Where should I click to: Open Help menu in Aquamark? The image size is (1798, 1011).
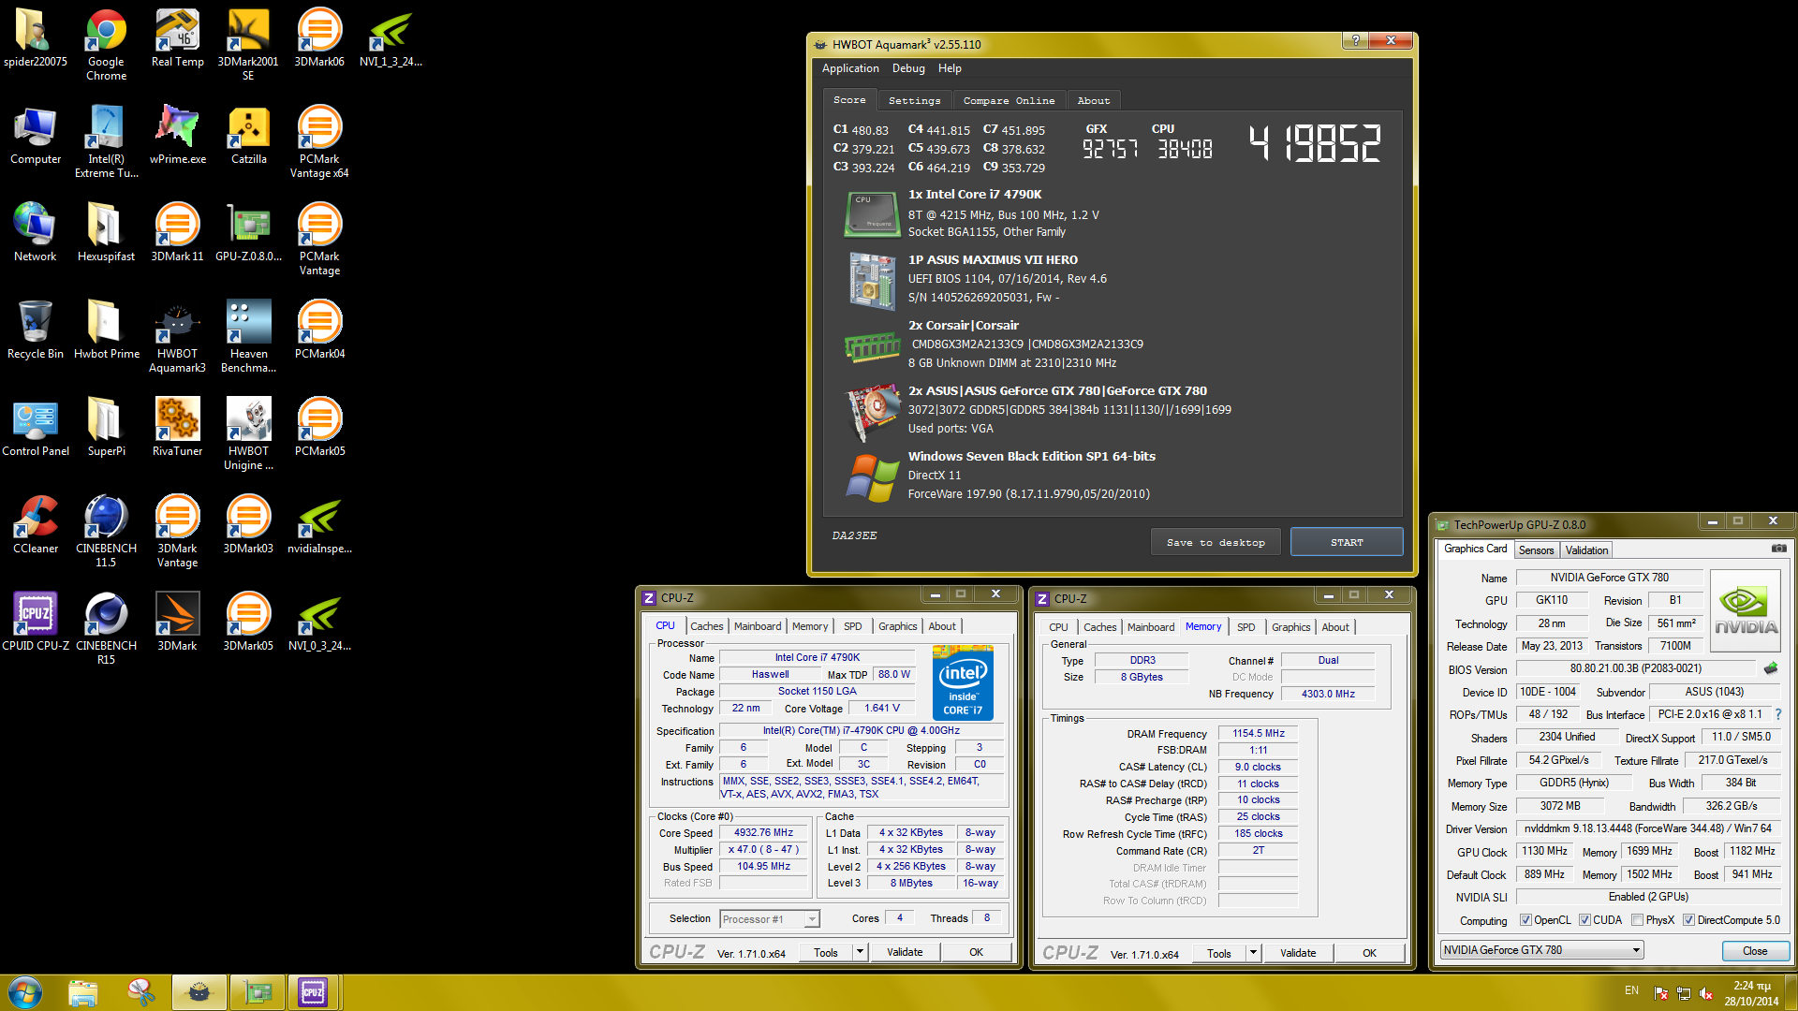click(950, 68)
